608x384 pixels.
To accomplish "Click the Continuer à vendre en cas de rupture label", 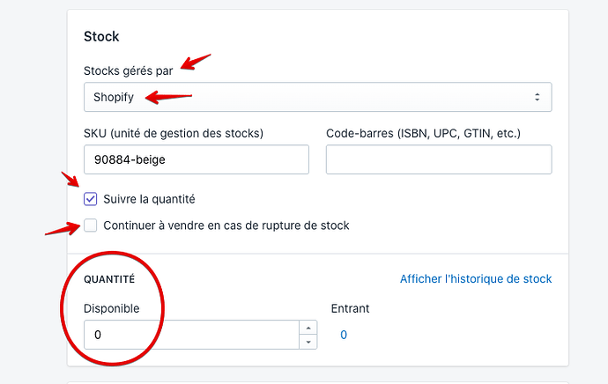I will point(226,225).
